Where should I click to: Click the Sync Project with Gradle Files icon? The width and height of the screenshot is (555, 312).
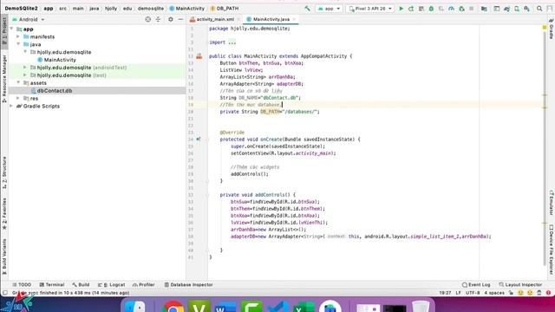[x=506, y=9]
